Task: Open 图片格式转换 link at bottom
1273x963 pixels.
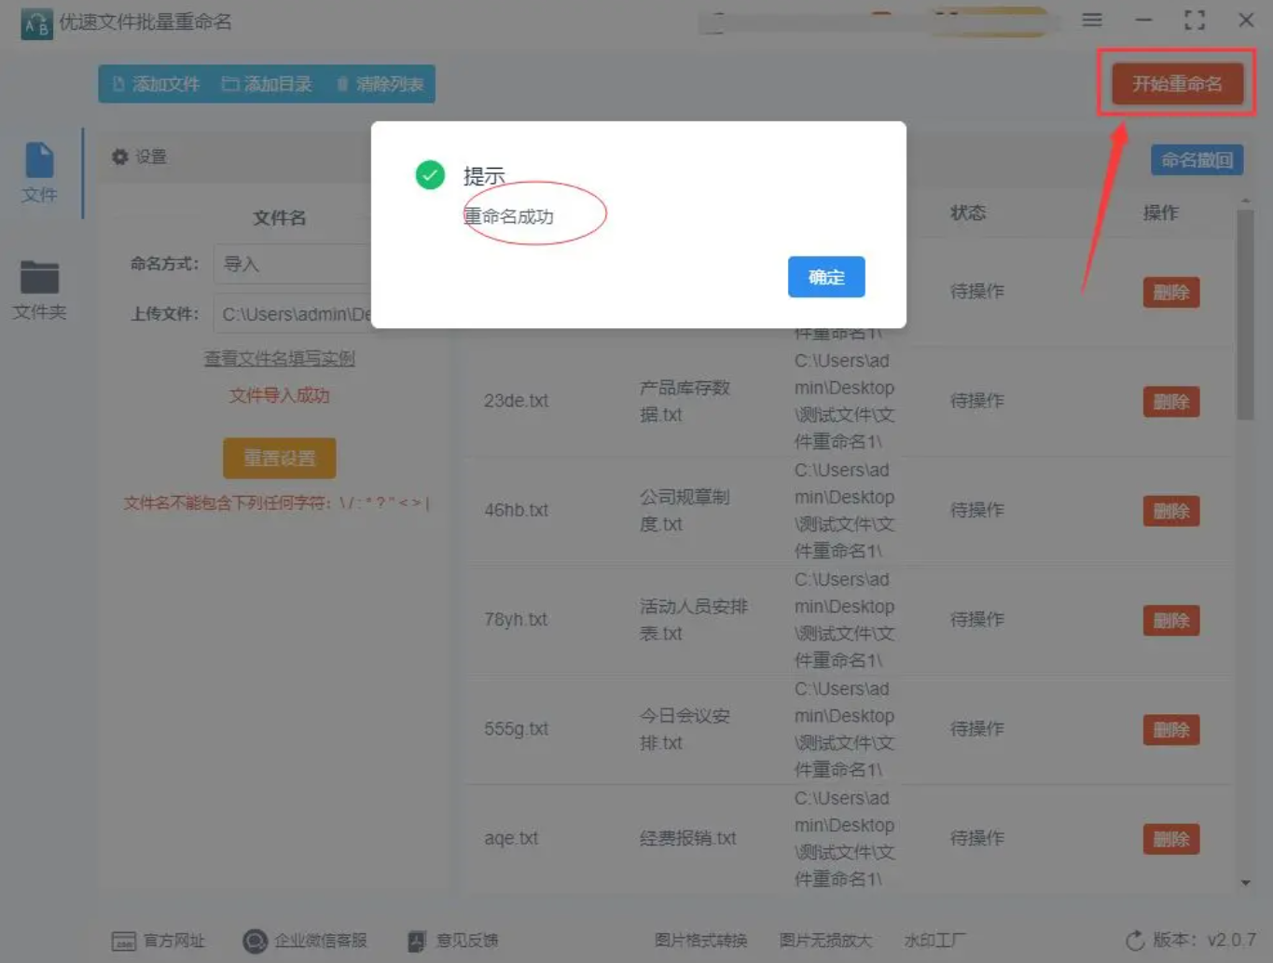Action: point(700,941)
